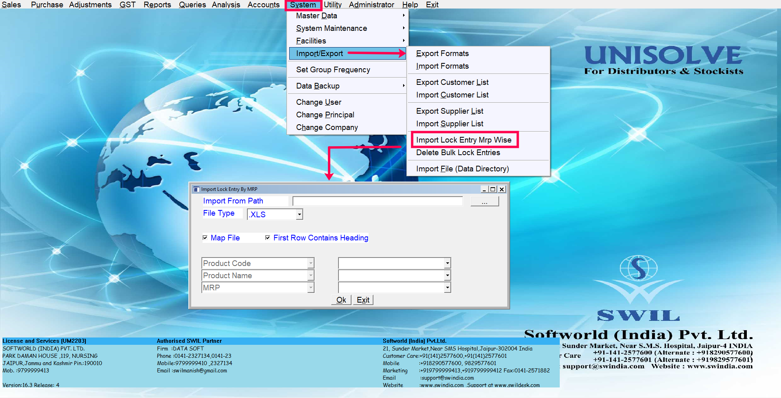The image size is (781, 398).
Task: Expand the Data Backup submenu
Action: pyautogui.click(x=347, y=86)
